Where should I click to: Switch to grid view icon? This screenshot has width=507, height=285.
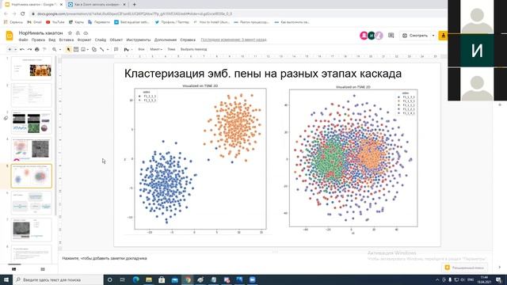click(42, 269)
